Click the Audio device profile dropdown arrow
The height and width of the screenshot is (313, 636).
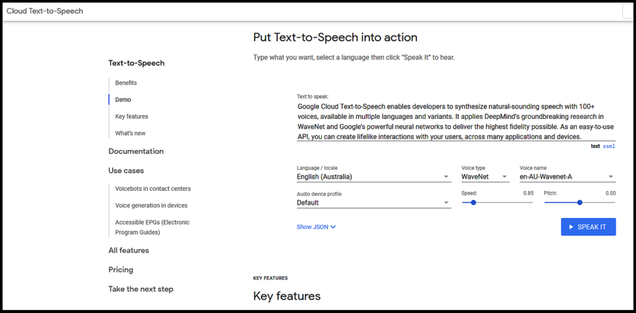[446, 203]
